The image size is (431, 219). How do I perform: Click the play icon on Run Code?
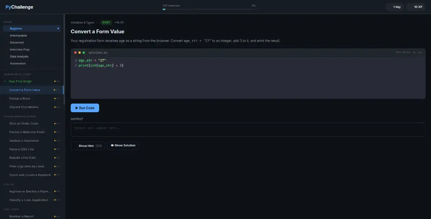coord(77,108)
